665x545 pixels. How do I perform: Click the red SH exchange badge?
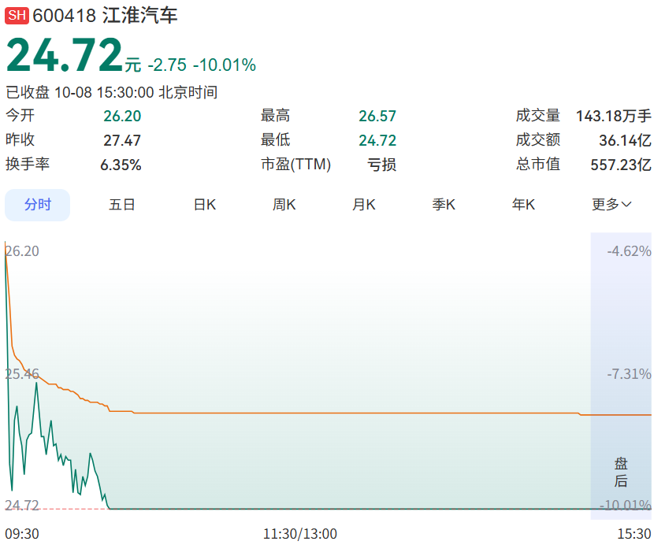[x=17, y=16]
